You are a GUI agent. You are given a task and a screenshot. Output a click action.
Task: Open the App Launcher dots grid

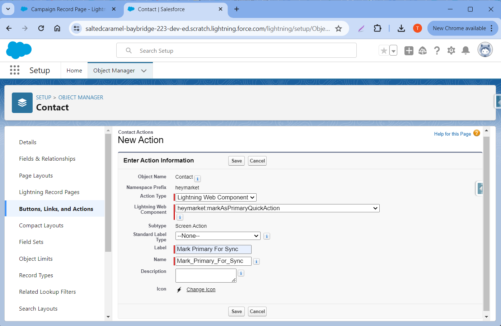pyautogui.click(x=15, y=70)
